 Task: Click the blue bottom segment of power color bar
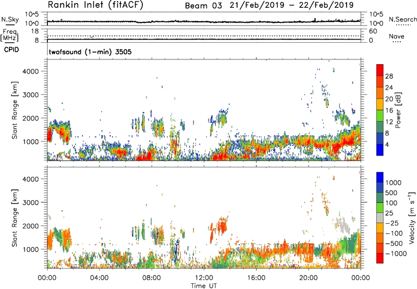(380, 150)
